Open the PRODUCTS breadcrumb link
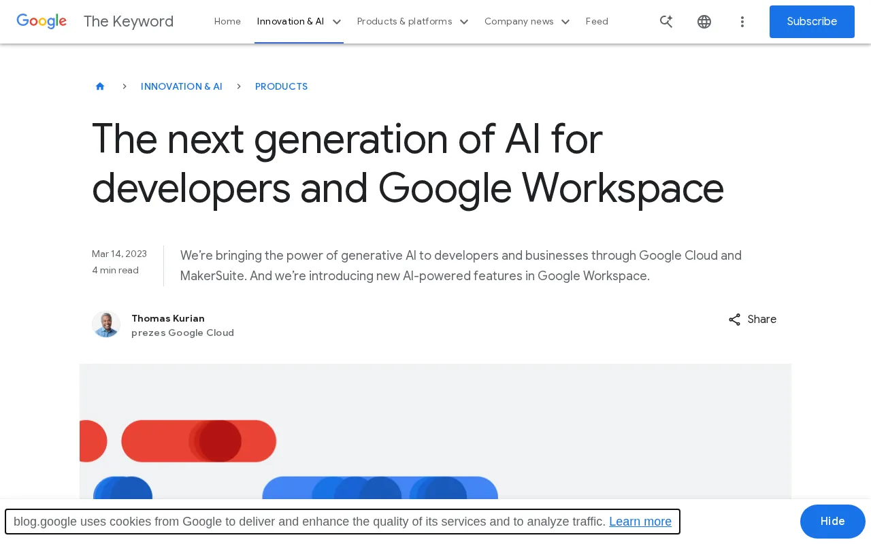 coord(282,86)
